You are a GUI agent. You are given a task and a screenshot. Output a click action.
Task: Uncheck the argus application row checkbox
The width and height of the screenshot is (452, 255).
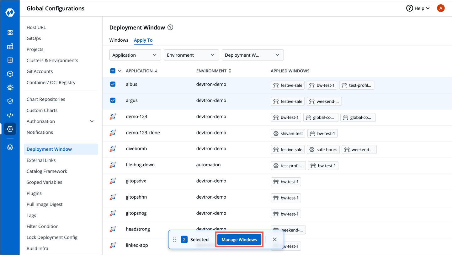tap(113, 100)
